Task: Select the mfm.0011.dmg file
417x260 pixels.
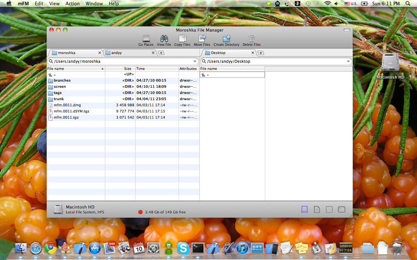Action: click(65, 105)
